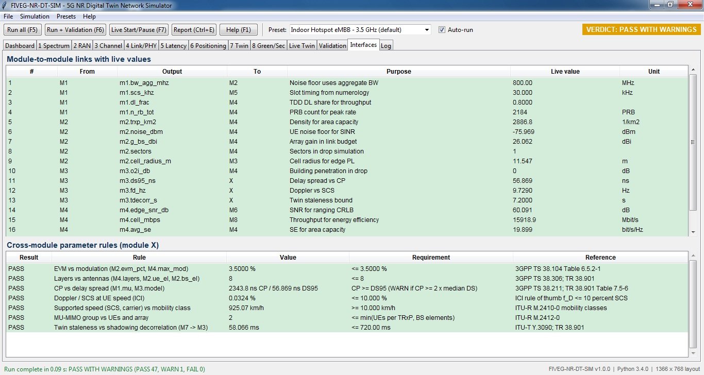704x375 pixels.
Task: Switch to the 8 Green/Sec tab
Action: pos(269,46)
